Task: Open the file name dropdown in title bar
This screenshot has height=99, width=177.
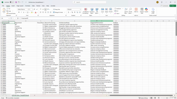Action: click(44, 2)
